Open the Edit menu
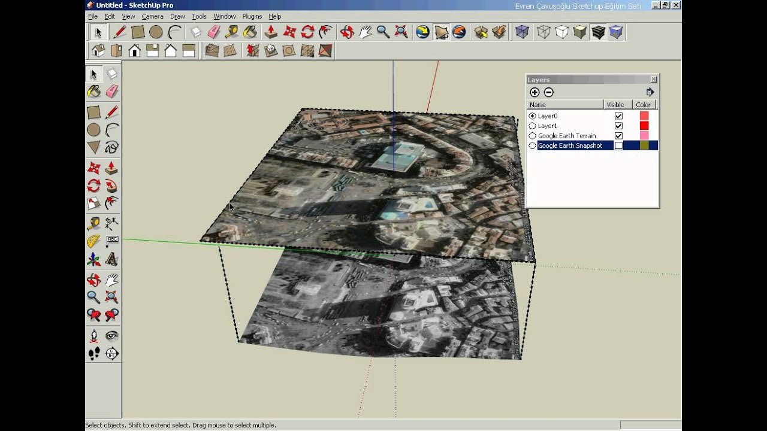This screenshot has height=431, width=767. coord(109,17)
